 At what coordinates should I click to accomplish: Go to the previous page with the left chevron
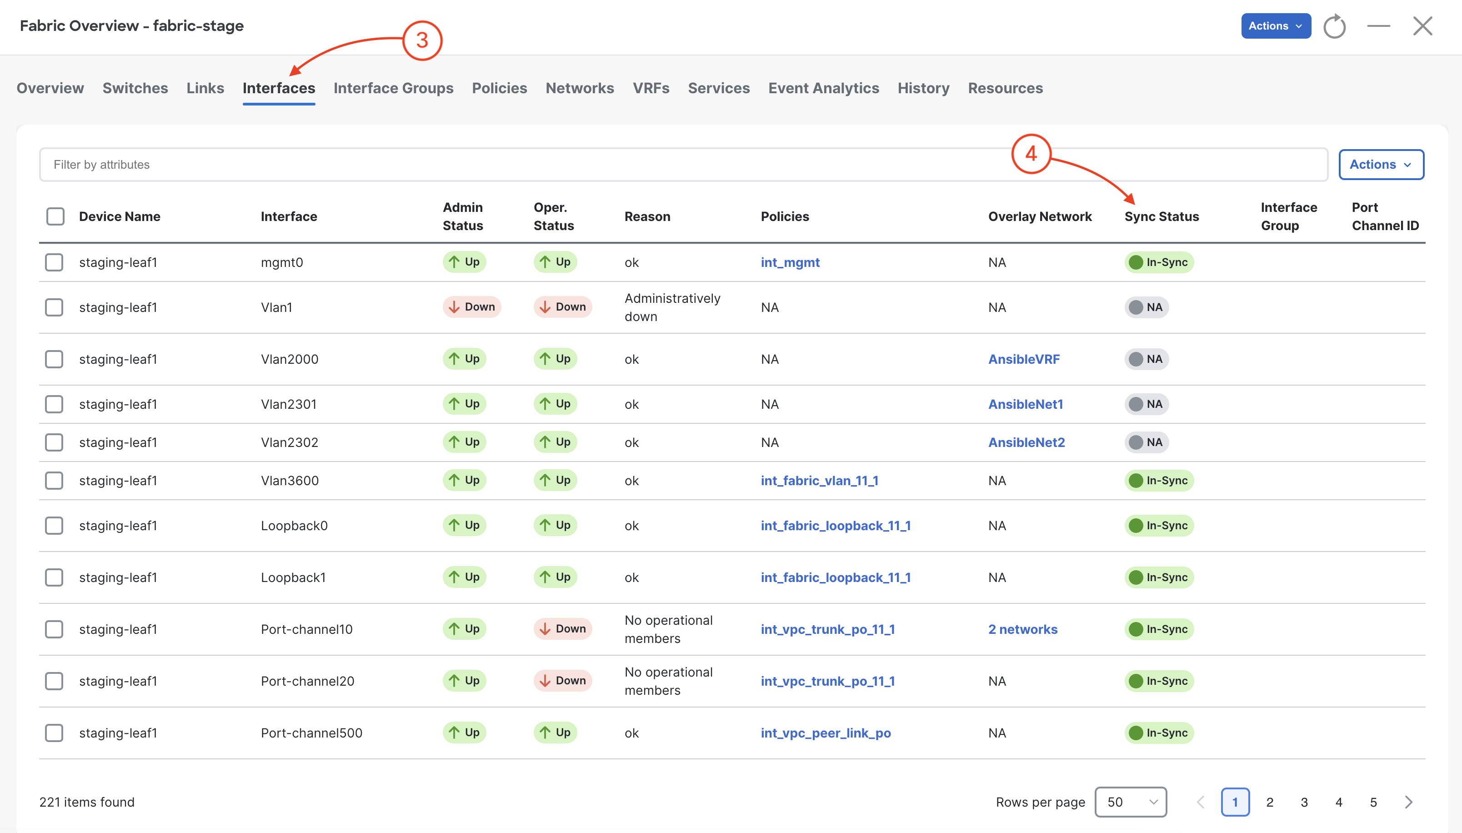(x=1201, y=802)
